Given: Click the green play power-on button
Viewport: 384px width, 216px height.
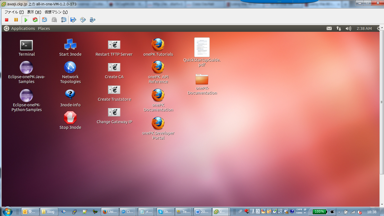Looking at the screenshot, I should pos(26,20).
